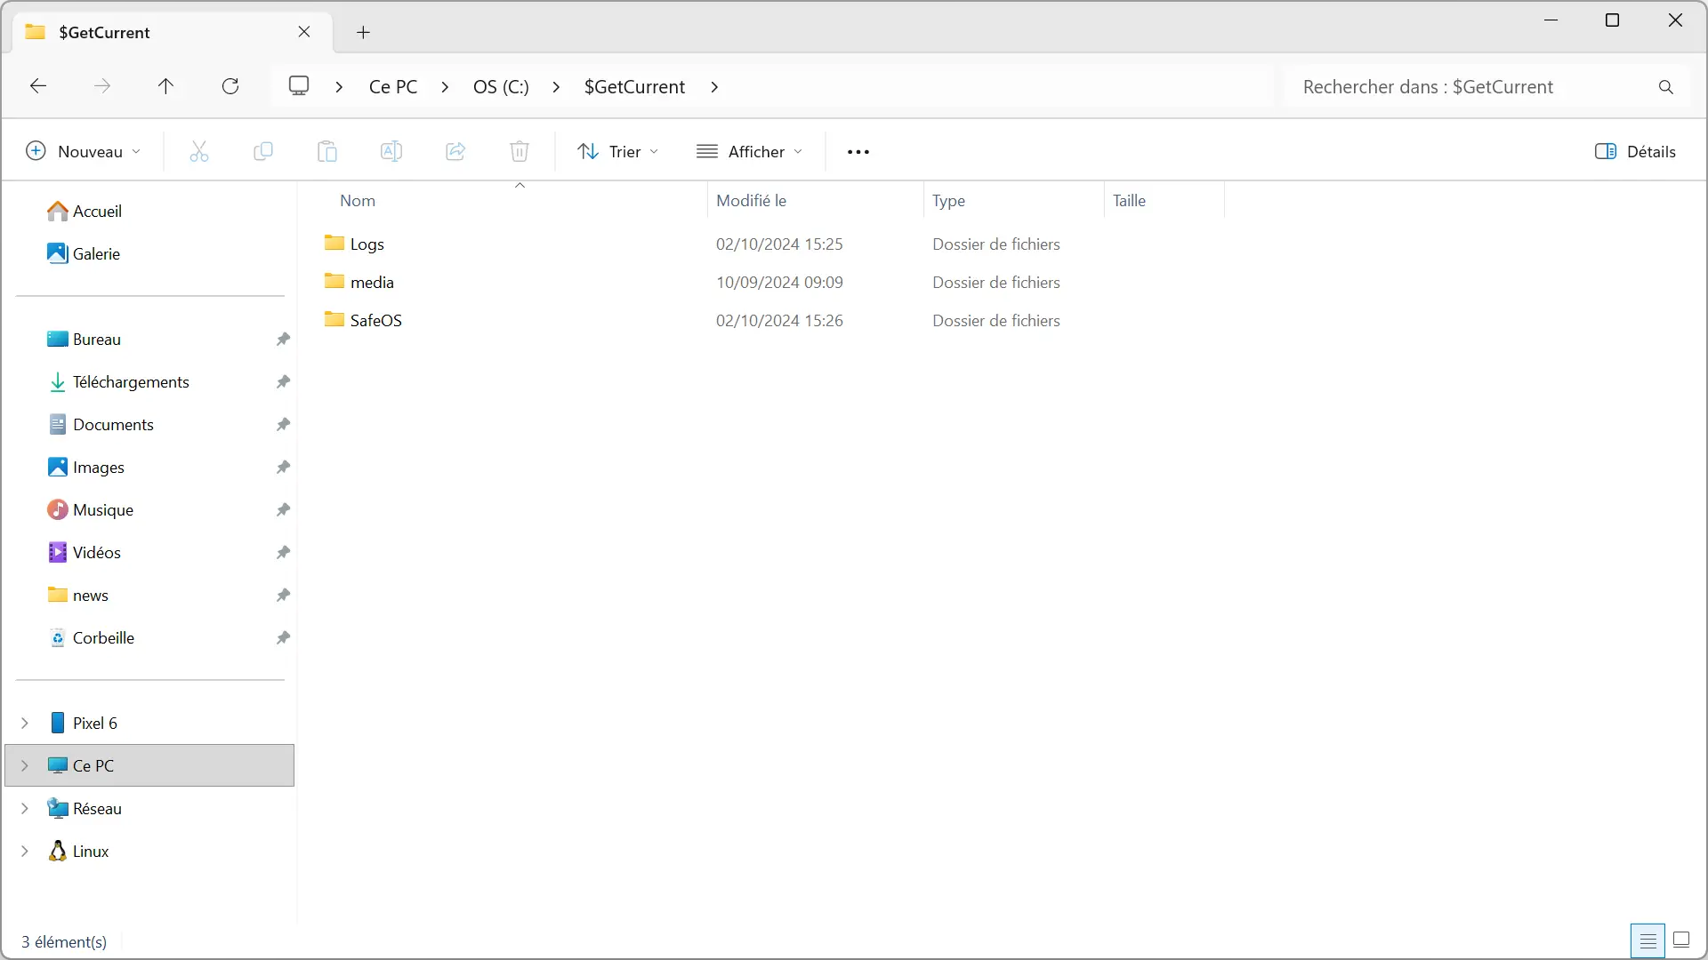This screenshot has height=960, width=1708.
Task: Open the Nouveau dropdown
Action: point(83,152)
